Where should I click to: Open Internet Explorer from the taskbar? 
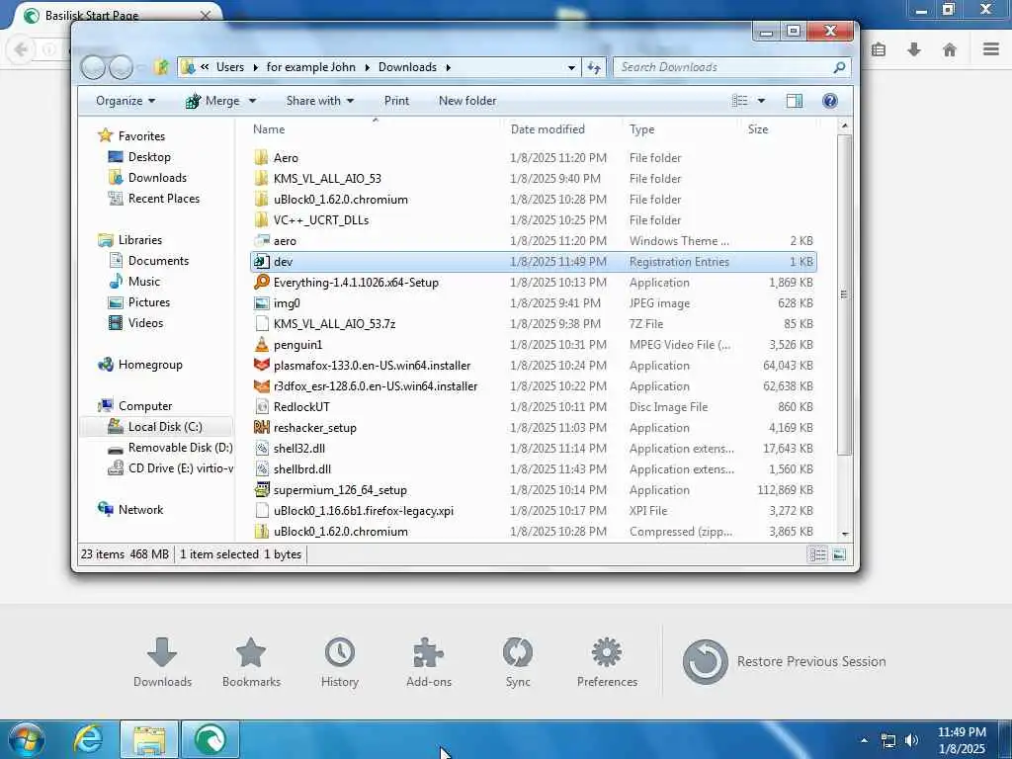click(x=88, y=739)
